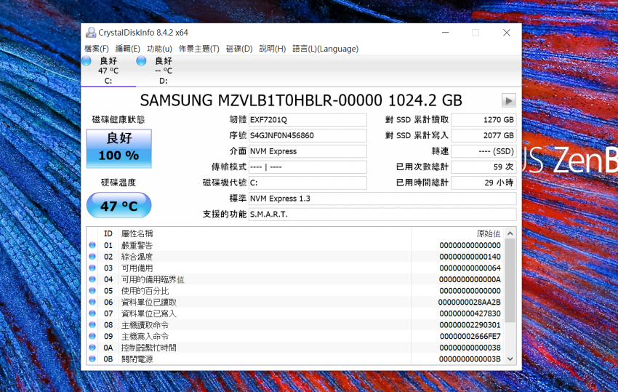Select the 嚴重警告 attribute row
This screenshot has height=392, width=618.
coord(295,245)
